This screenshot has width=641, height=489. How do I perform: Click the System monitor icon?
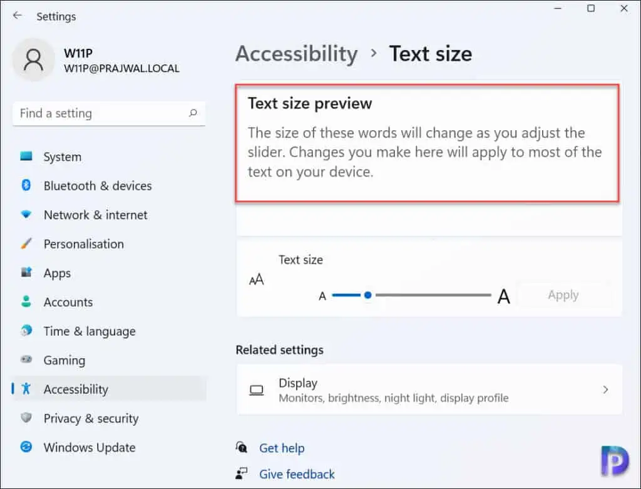coord(26,156)
